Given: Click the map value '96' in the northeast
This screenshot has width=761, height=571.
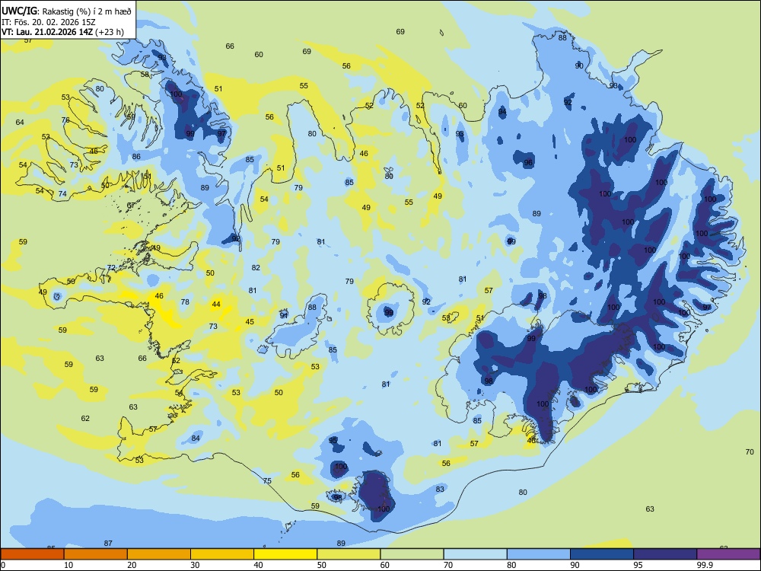Looking at the screenshot, I should coord(528,163).
